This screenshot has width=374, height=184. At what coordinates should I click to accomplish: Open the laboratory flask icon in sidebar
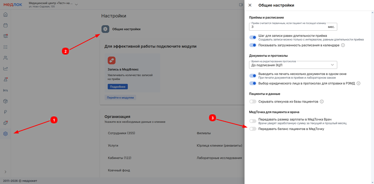[x=6, y=80]
